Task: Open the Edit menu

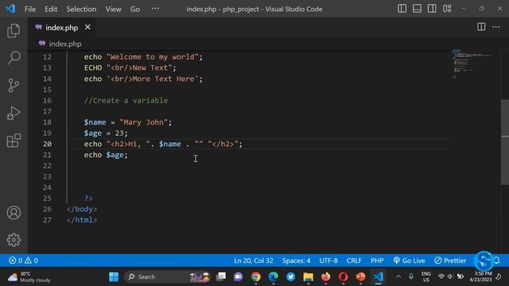Action: (51, 9)
